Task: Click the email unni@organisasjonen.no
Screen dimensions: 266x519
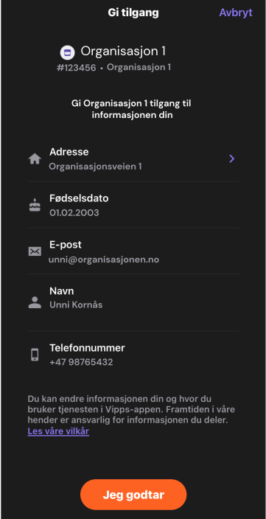Action: (104, 259)
